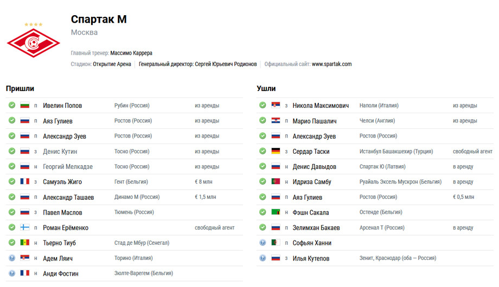Click the Russian flag next to Денис Давыдов

pos(276,166)
